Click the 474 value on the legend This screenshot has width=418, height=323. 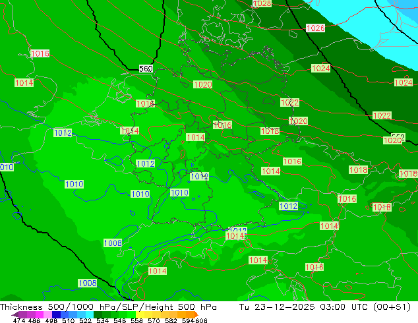pyautogui.click(x=19, y=320)
